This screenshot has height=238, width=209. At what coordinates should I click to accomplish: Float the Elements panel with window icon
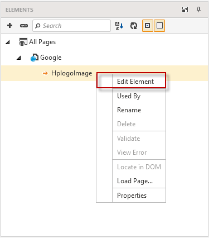pyautogui.click(x=185, y=9)
